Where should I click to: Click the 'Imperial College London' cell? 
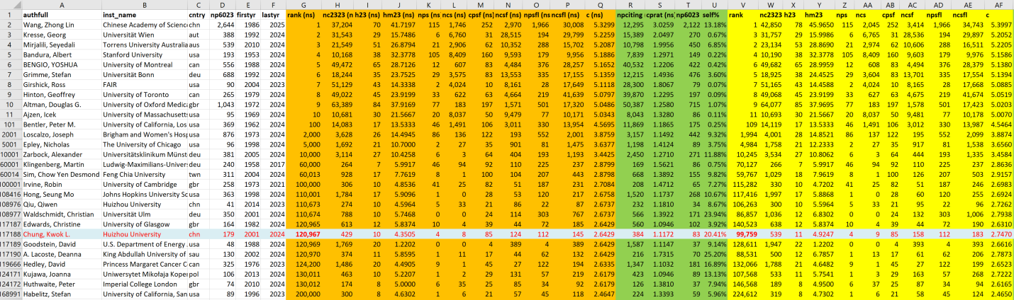coord(141,283)
